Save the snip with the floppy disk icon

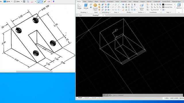tap(24, 1)
